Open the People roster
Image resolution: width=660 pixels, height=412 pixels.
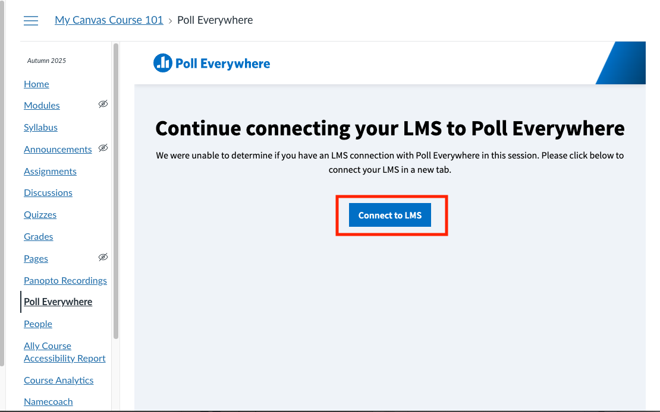37,324
